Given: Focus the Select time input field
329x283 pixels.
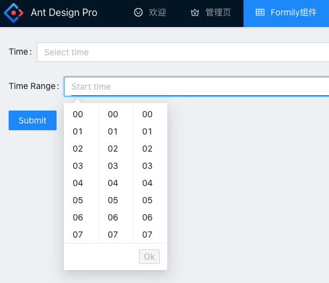Looking at the screenshot, I should pyautogui.click(x=183, y=52).
